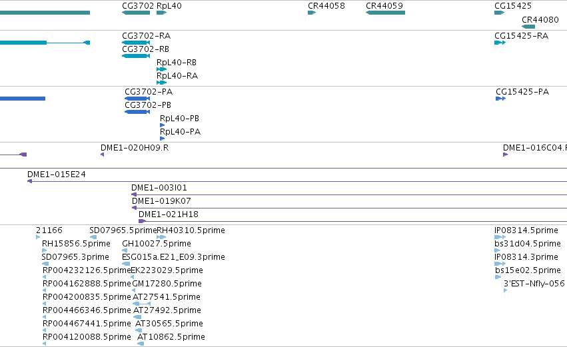
Task: Open EST RH40310.5prime
Action: pos(161,237)
